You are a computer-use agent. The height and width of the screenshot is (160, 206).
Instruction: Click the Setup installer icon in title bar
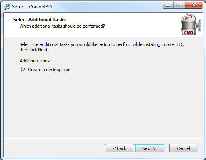(7, 7)
